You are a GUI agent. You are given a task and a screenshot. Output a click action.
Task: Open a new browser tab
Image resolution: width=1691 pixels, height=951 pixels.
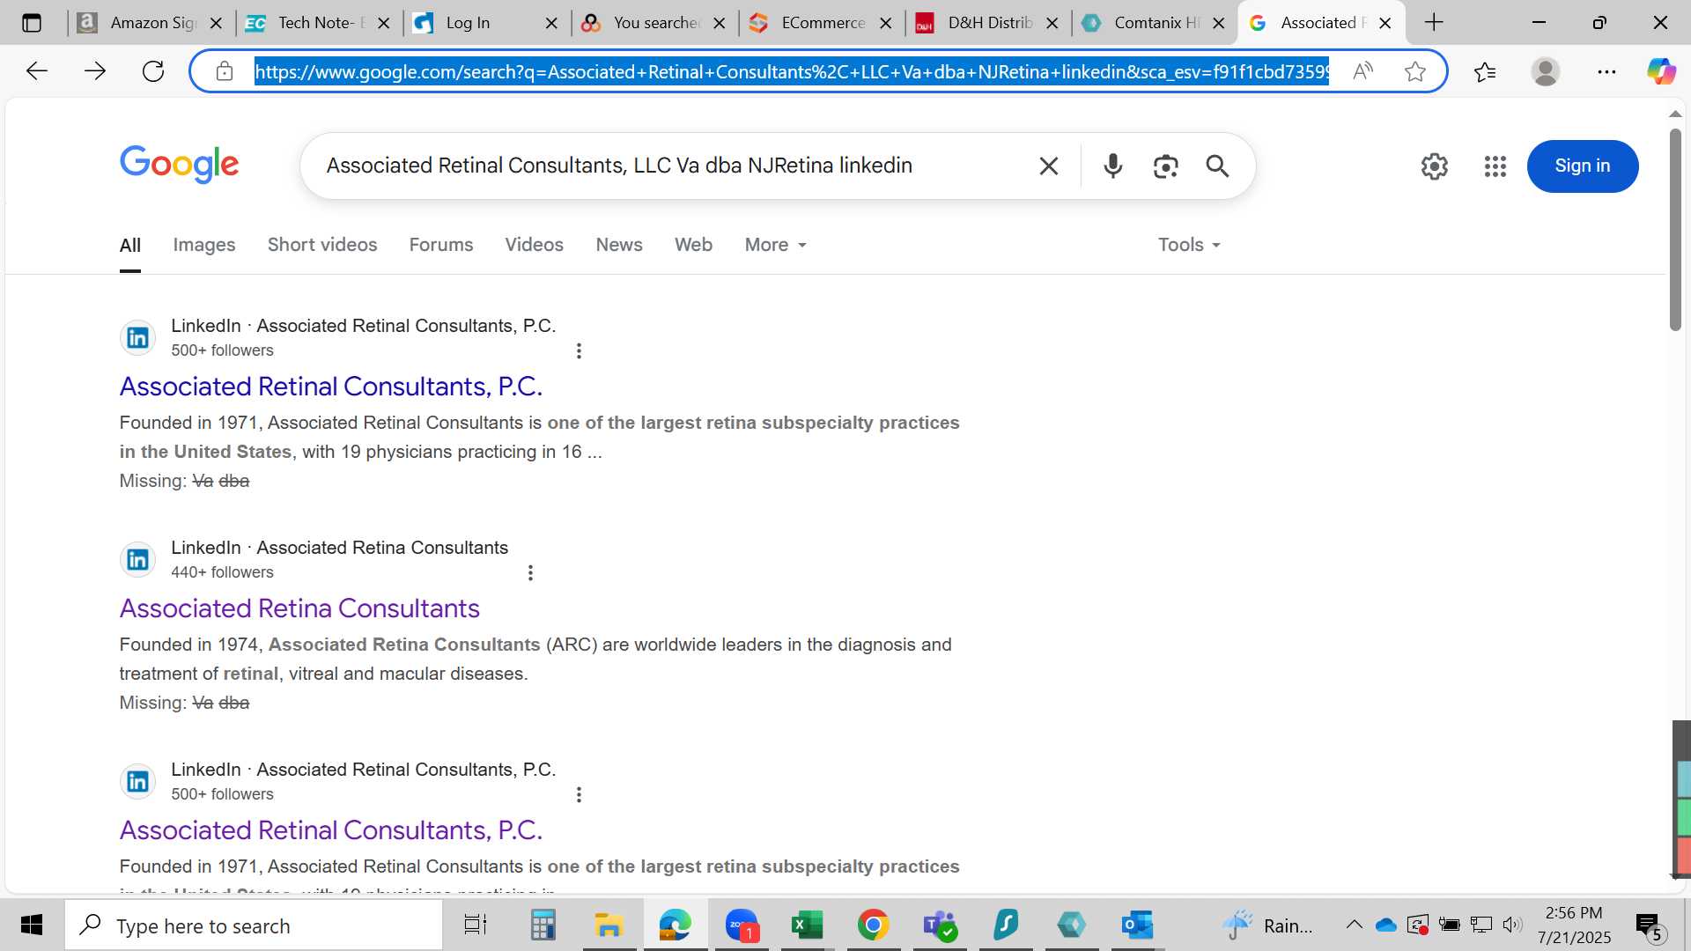[1434, 23]
